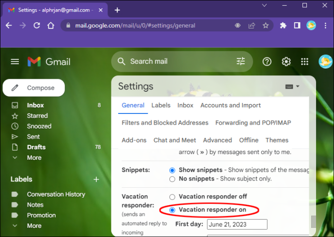Screen dimensions: 334x237
Task: Switch to the Labels settings tab
Action: point(161,105)
